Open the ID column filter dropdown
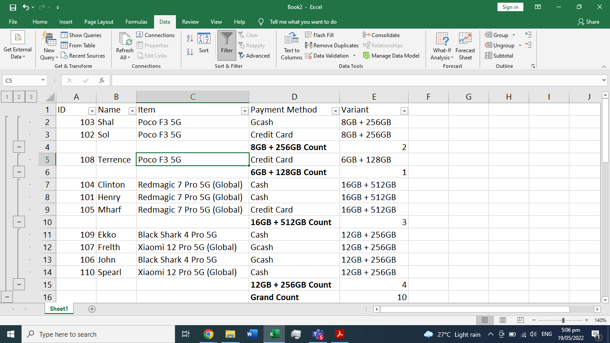610x343 pixels. pos(92,111)
